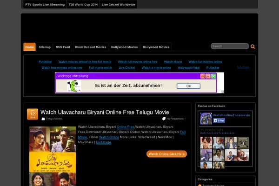The height and width of the screenshot is (186, 279).
Task: Click the last fan photo in the top row
Action: [x=243, y=143]
